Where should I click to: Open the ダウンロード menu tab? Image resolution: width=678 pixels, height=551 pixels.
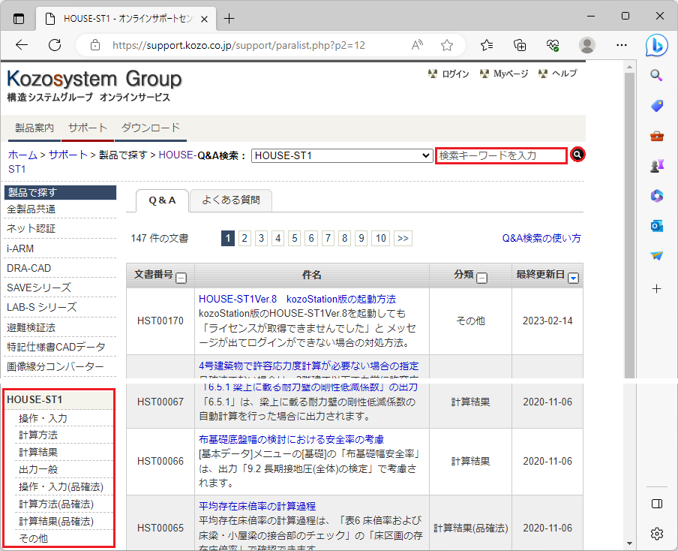150,128
